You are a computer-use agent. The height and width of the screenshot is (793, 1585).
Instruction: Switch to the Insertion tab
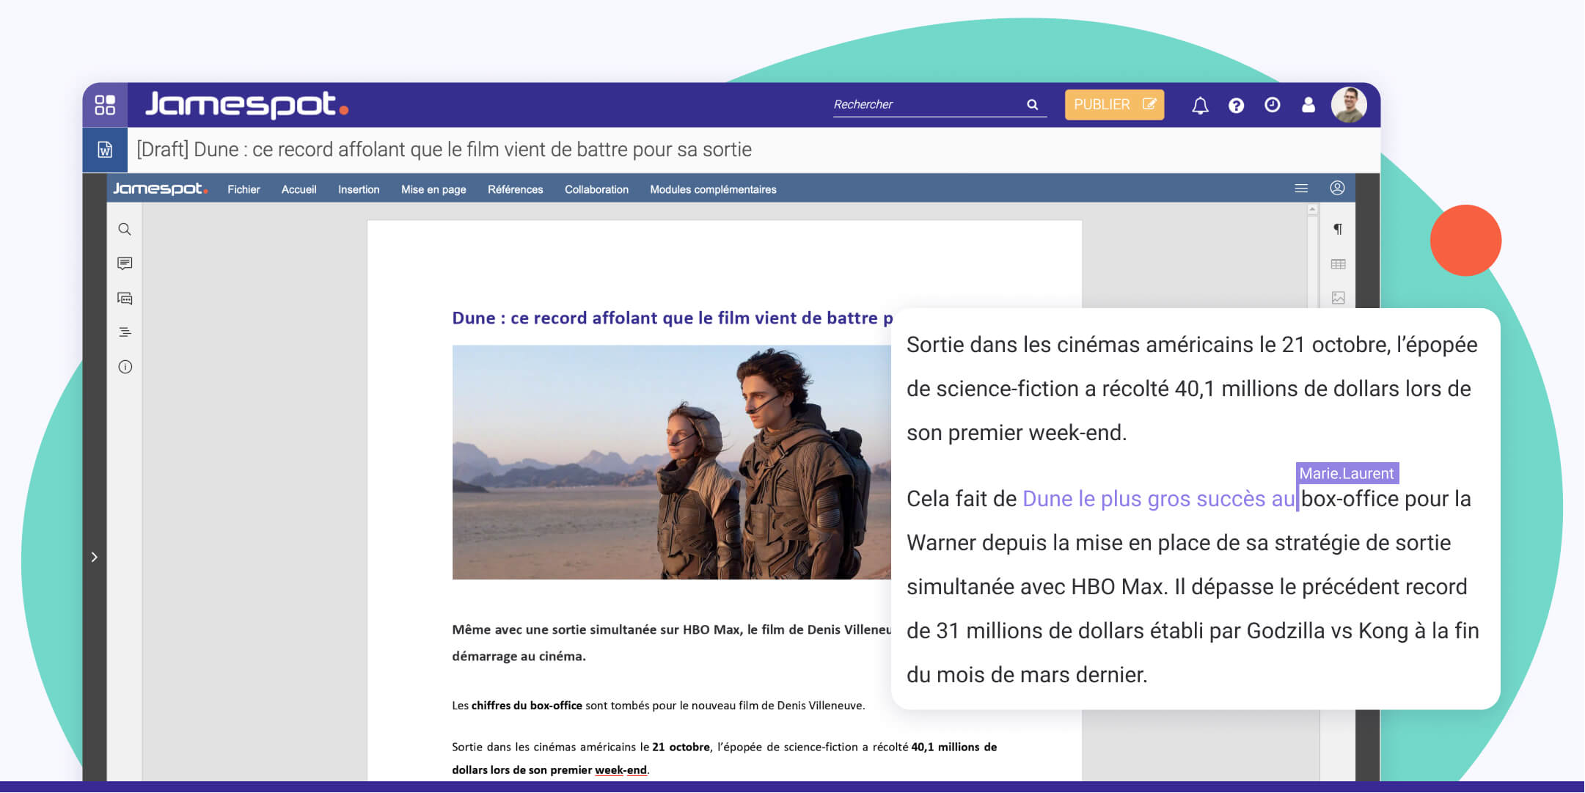coord(359,189)
